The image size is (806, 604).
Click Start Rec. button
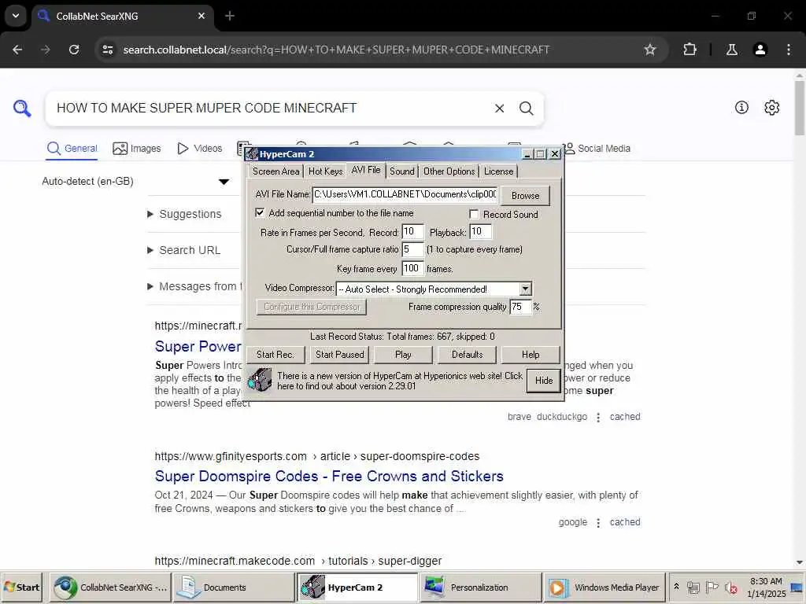point(275,355)
